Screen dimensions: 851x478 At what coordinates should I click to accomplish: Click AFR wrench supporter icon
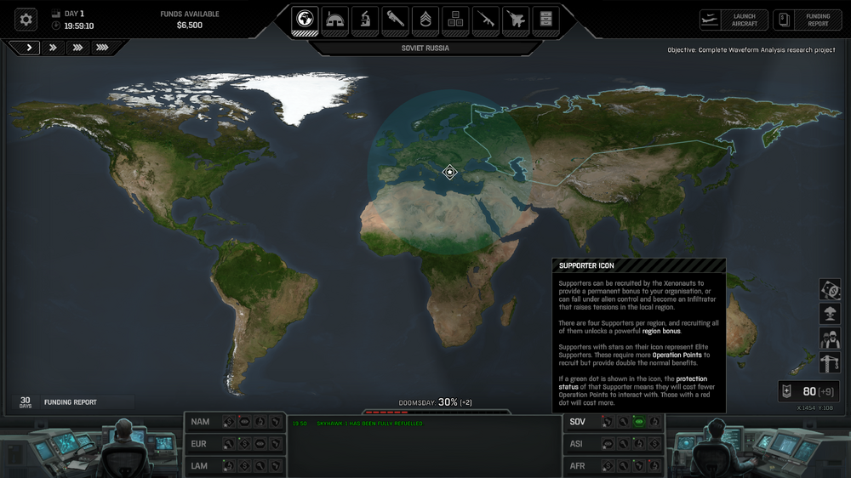623,466
